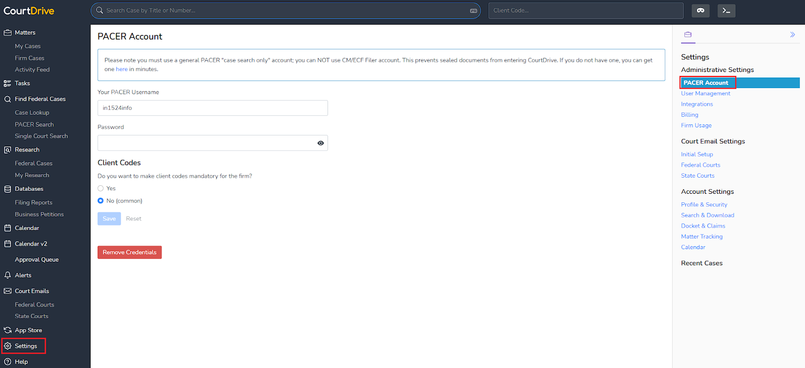The width and height of the screenshot is (805, 368).
Task: Open the command terminal button in top bar
Action: point(726,11)
